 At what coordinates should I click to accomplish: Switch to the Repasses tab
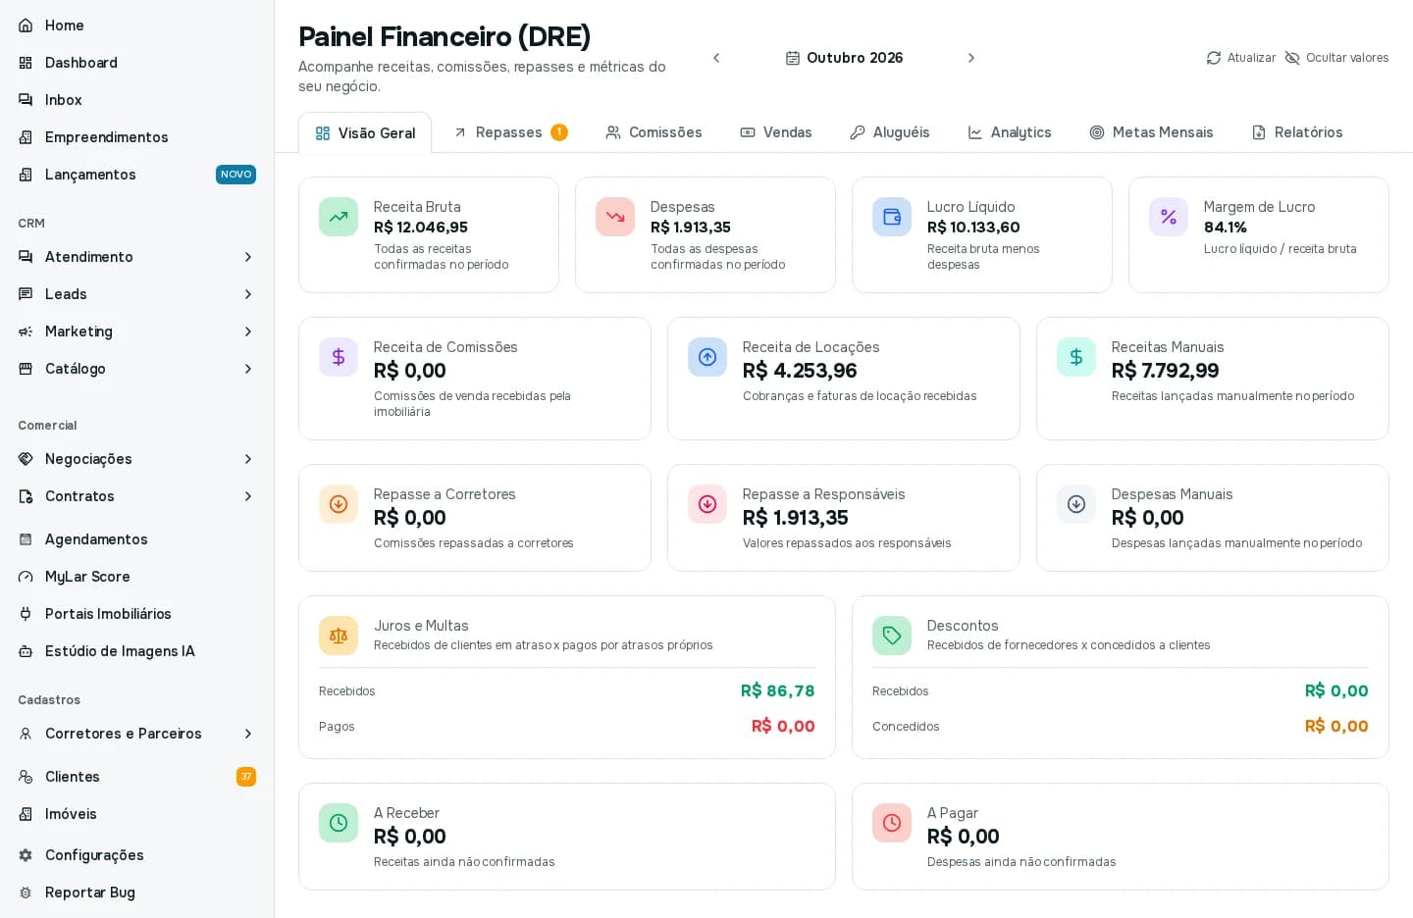(x=509, y=132)
